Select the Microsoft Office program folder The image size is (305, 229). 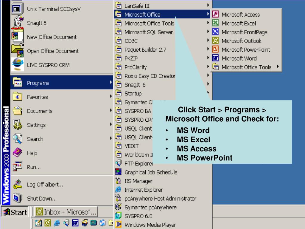click(162, 14)
